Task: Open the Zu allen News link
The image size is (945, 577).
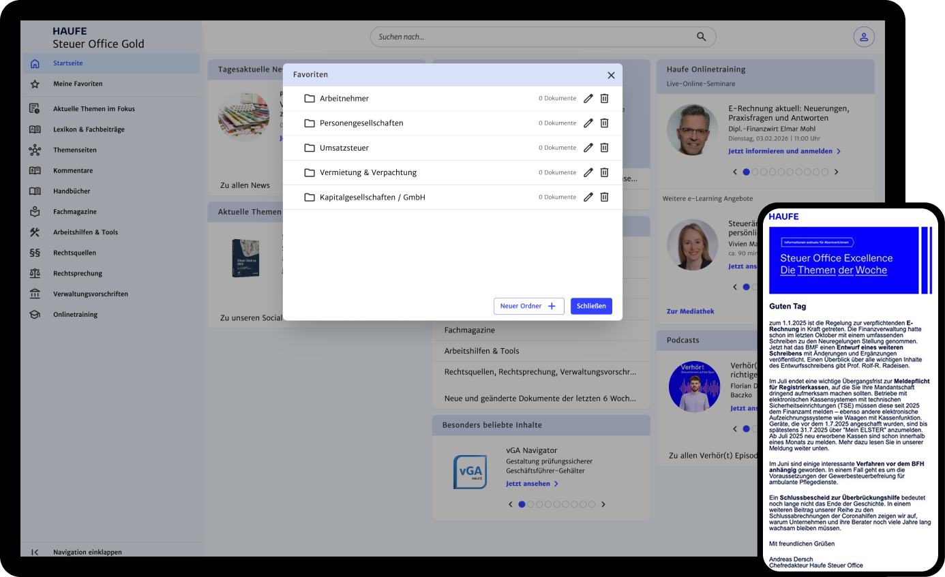Action: click(245, 185)
